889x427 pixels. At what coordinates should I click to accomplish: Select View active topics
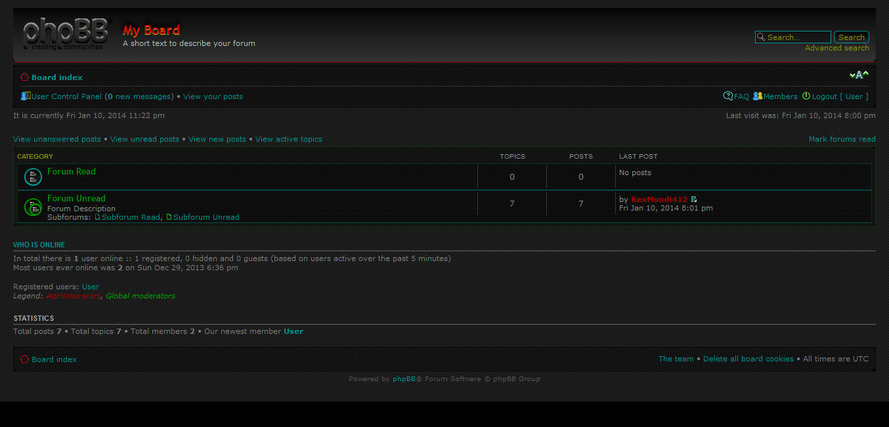pyautogui.click(x=288, y=138)
